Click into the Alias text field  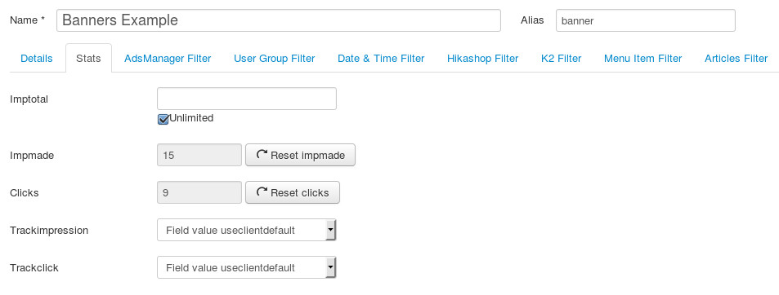click(x=646, y=20)
